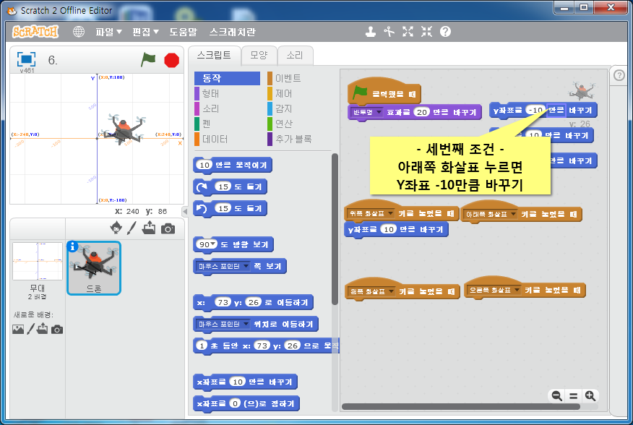Viewport: 633px width, 425px height.
Task: Click the x좌표를 10 만큼 바꾸기 palette block
Action: tap(245, 382)
